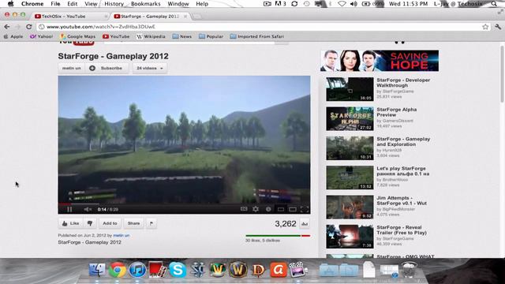The height and width of the screenshot is (284, 505).
Task: Launch Finder from the Dock
Action: click(97, 270)
